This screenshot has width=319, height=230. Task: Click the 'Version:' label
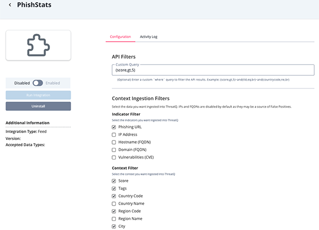point(13,138)
